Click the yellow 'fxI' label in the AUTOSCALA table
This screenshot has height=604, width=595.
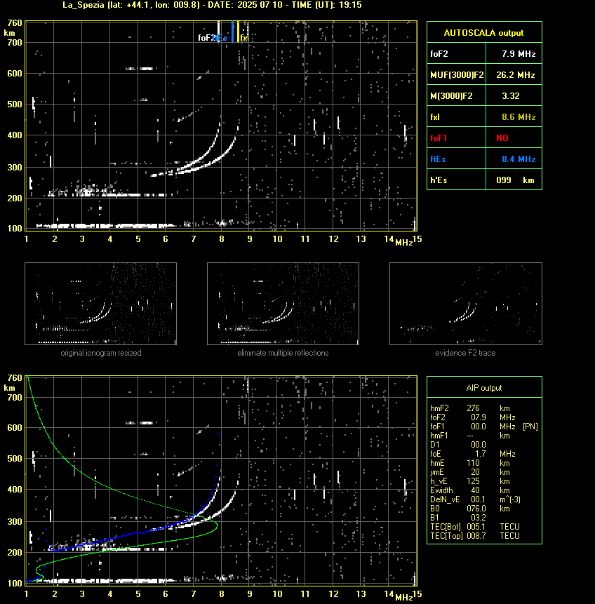pyautogui.click(x=435, y=117)
